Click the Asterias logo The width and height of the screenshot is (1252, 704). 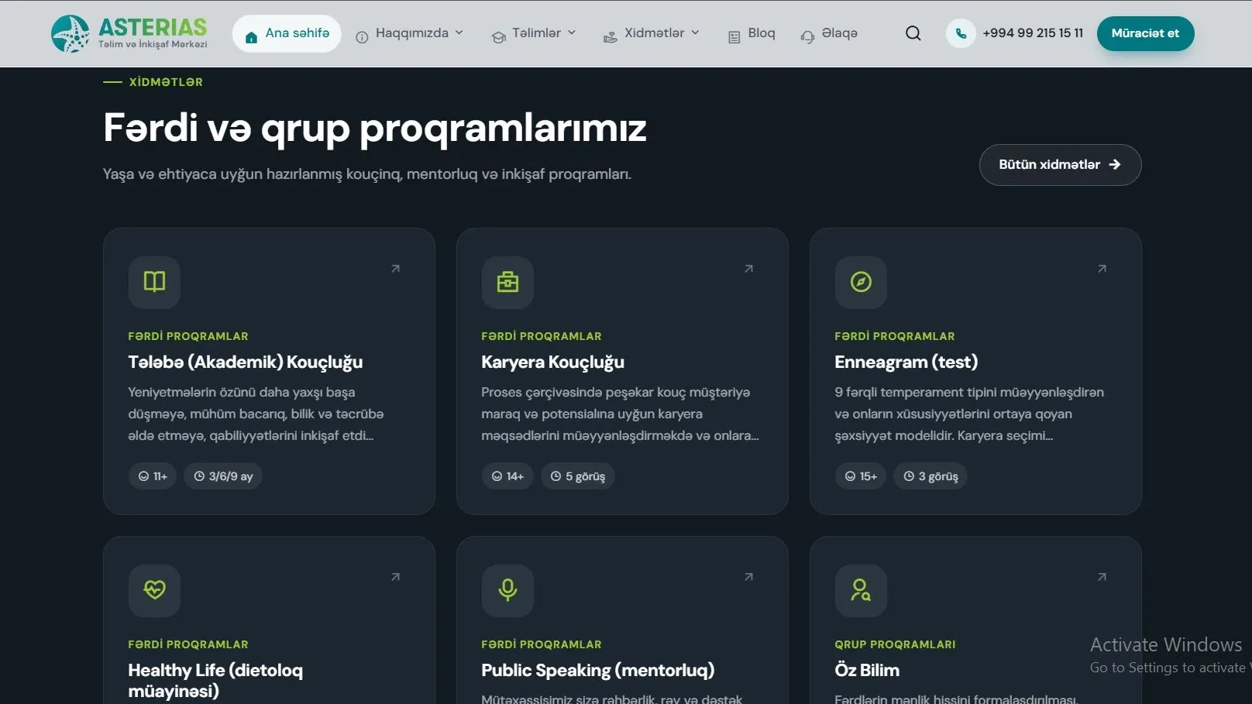(129, 34)
